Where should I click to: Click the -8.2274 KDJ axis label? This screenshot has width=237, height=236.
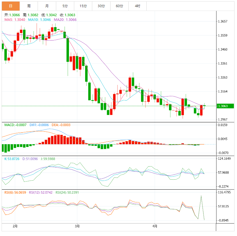(223, 186)
